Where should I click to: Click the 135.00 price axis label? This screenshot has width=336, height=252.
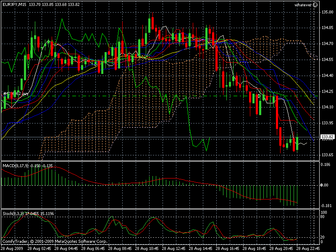click(x=327, y=12)
